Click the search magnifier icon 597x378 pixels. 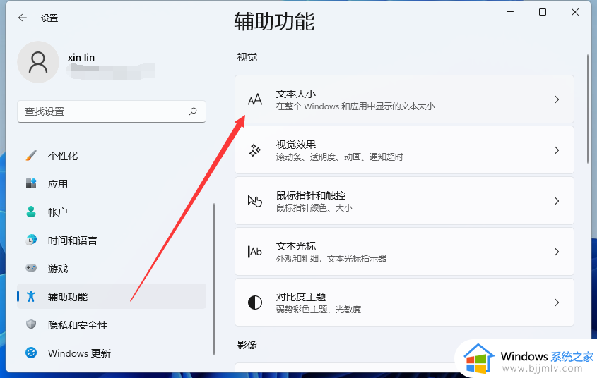tap(193, 111)
